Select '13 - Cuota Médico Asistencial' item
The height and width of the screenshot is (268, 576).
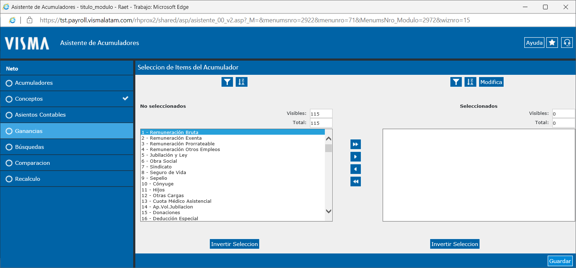pos(233,201)
